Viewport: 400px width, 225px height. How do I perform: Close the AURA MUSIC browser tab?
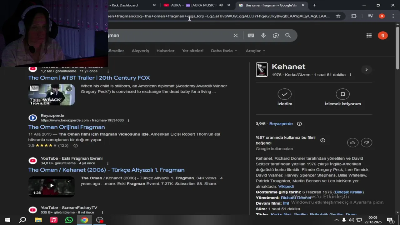coord(229,5)
